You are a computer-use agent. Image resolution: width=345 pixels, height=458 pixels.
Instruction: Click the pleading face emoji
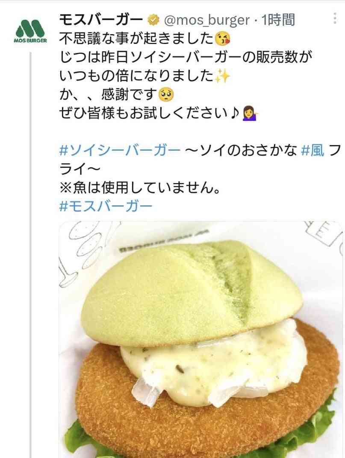coord(166,95)
